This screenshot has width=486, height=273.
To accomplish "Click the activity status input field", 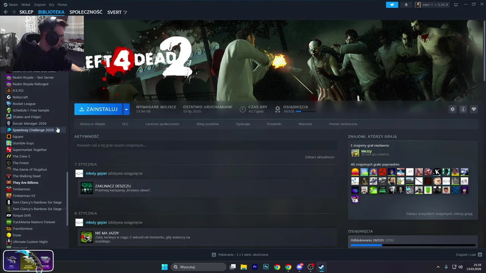I will pyautogui.click(x=206, y=145).
